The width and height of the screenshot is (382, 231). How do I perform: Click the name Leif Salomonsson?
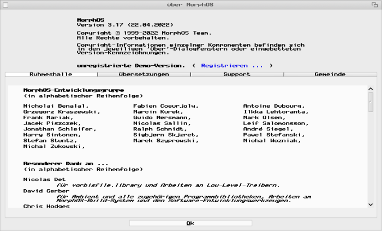click(x=274, y=123)
